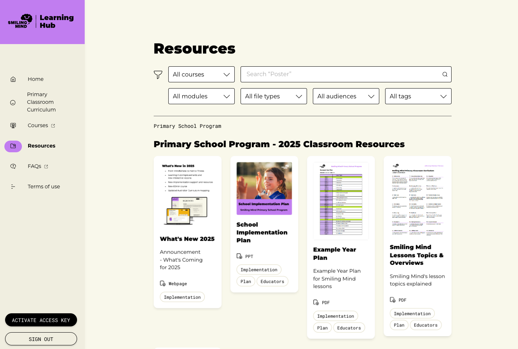Click the purple Resources folder icon

pos(13,146)
